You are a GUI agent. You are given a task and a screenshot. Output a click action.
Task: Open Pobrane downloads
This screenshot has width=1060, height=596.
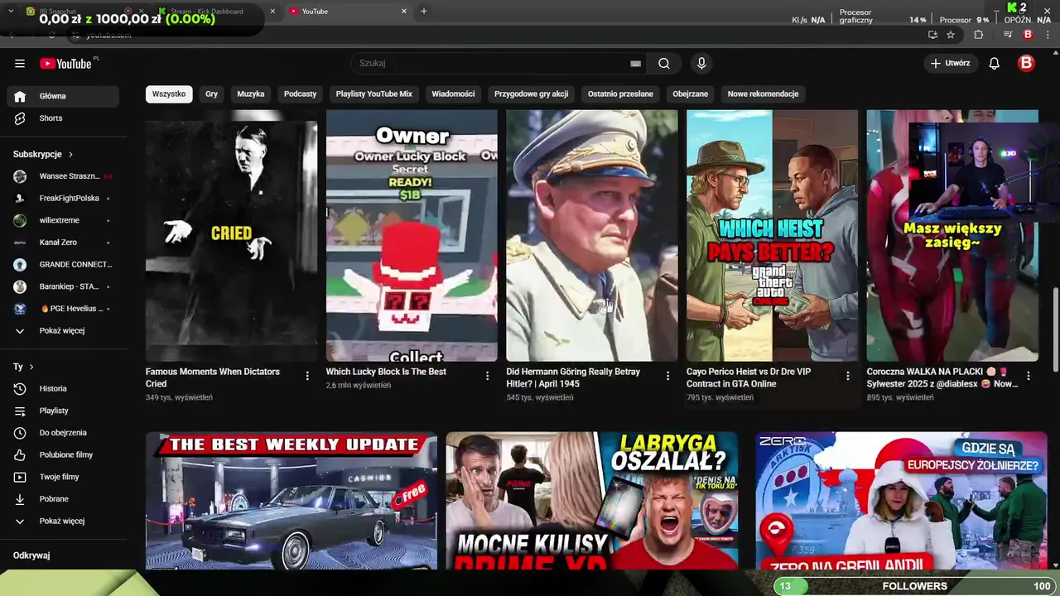[63, 499]
